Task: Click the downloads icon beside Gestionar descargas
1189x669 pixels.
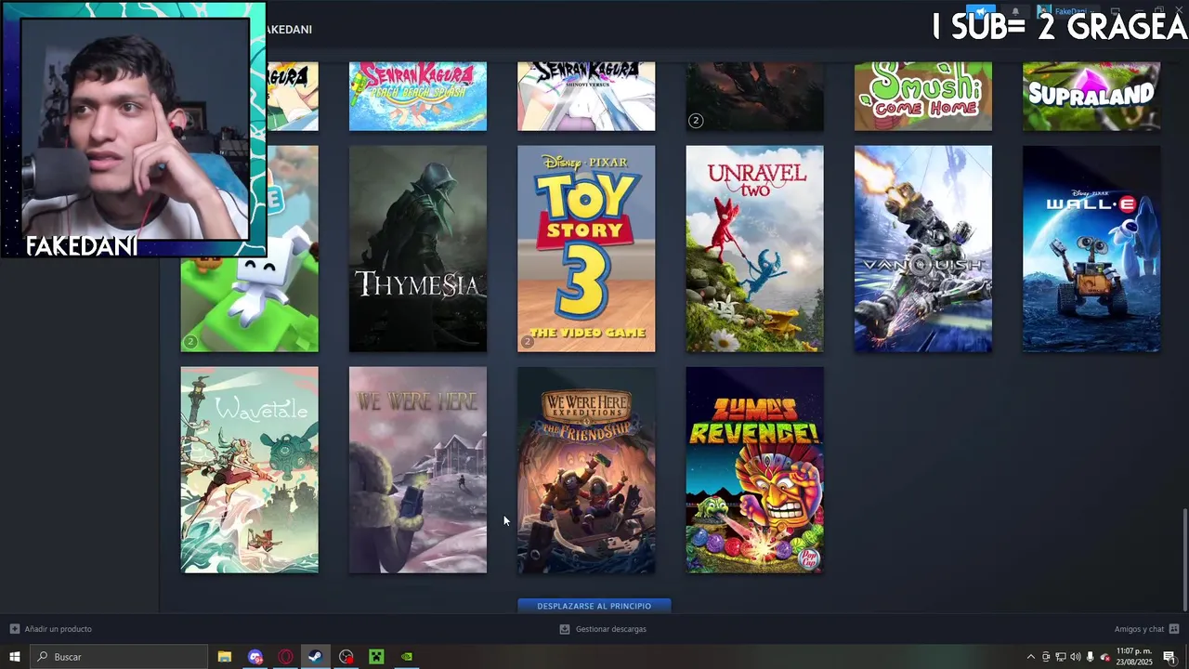Action: click(565, 629)
